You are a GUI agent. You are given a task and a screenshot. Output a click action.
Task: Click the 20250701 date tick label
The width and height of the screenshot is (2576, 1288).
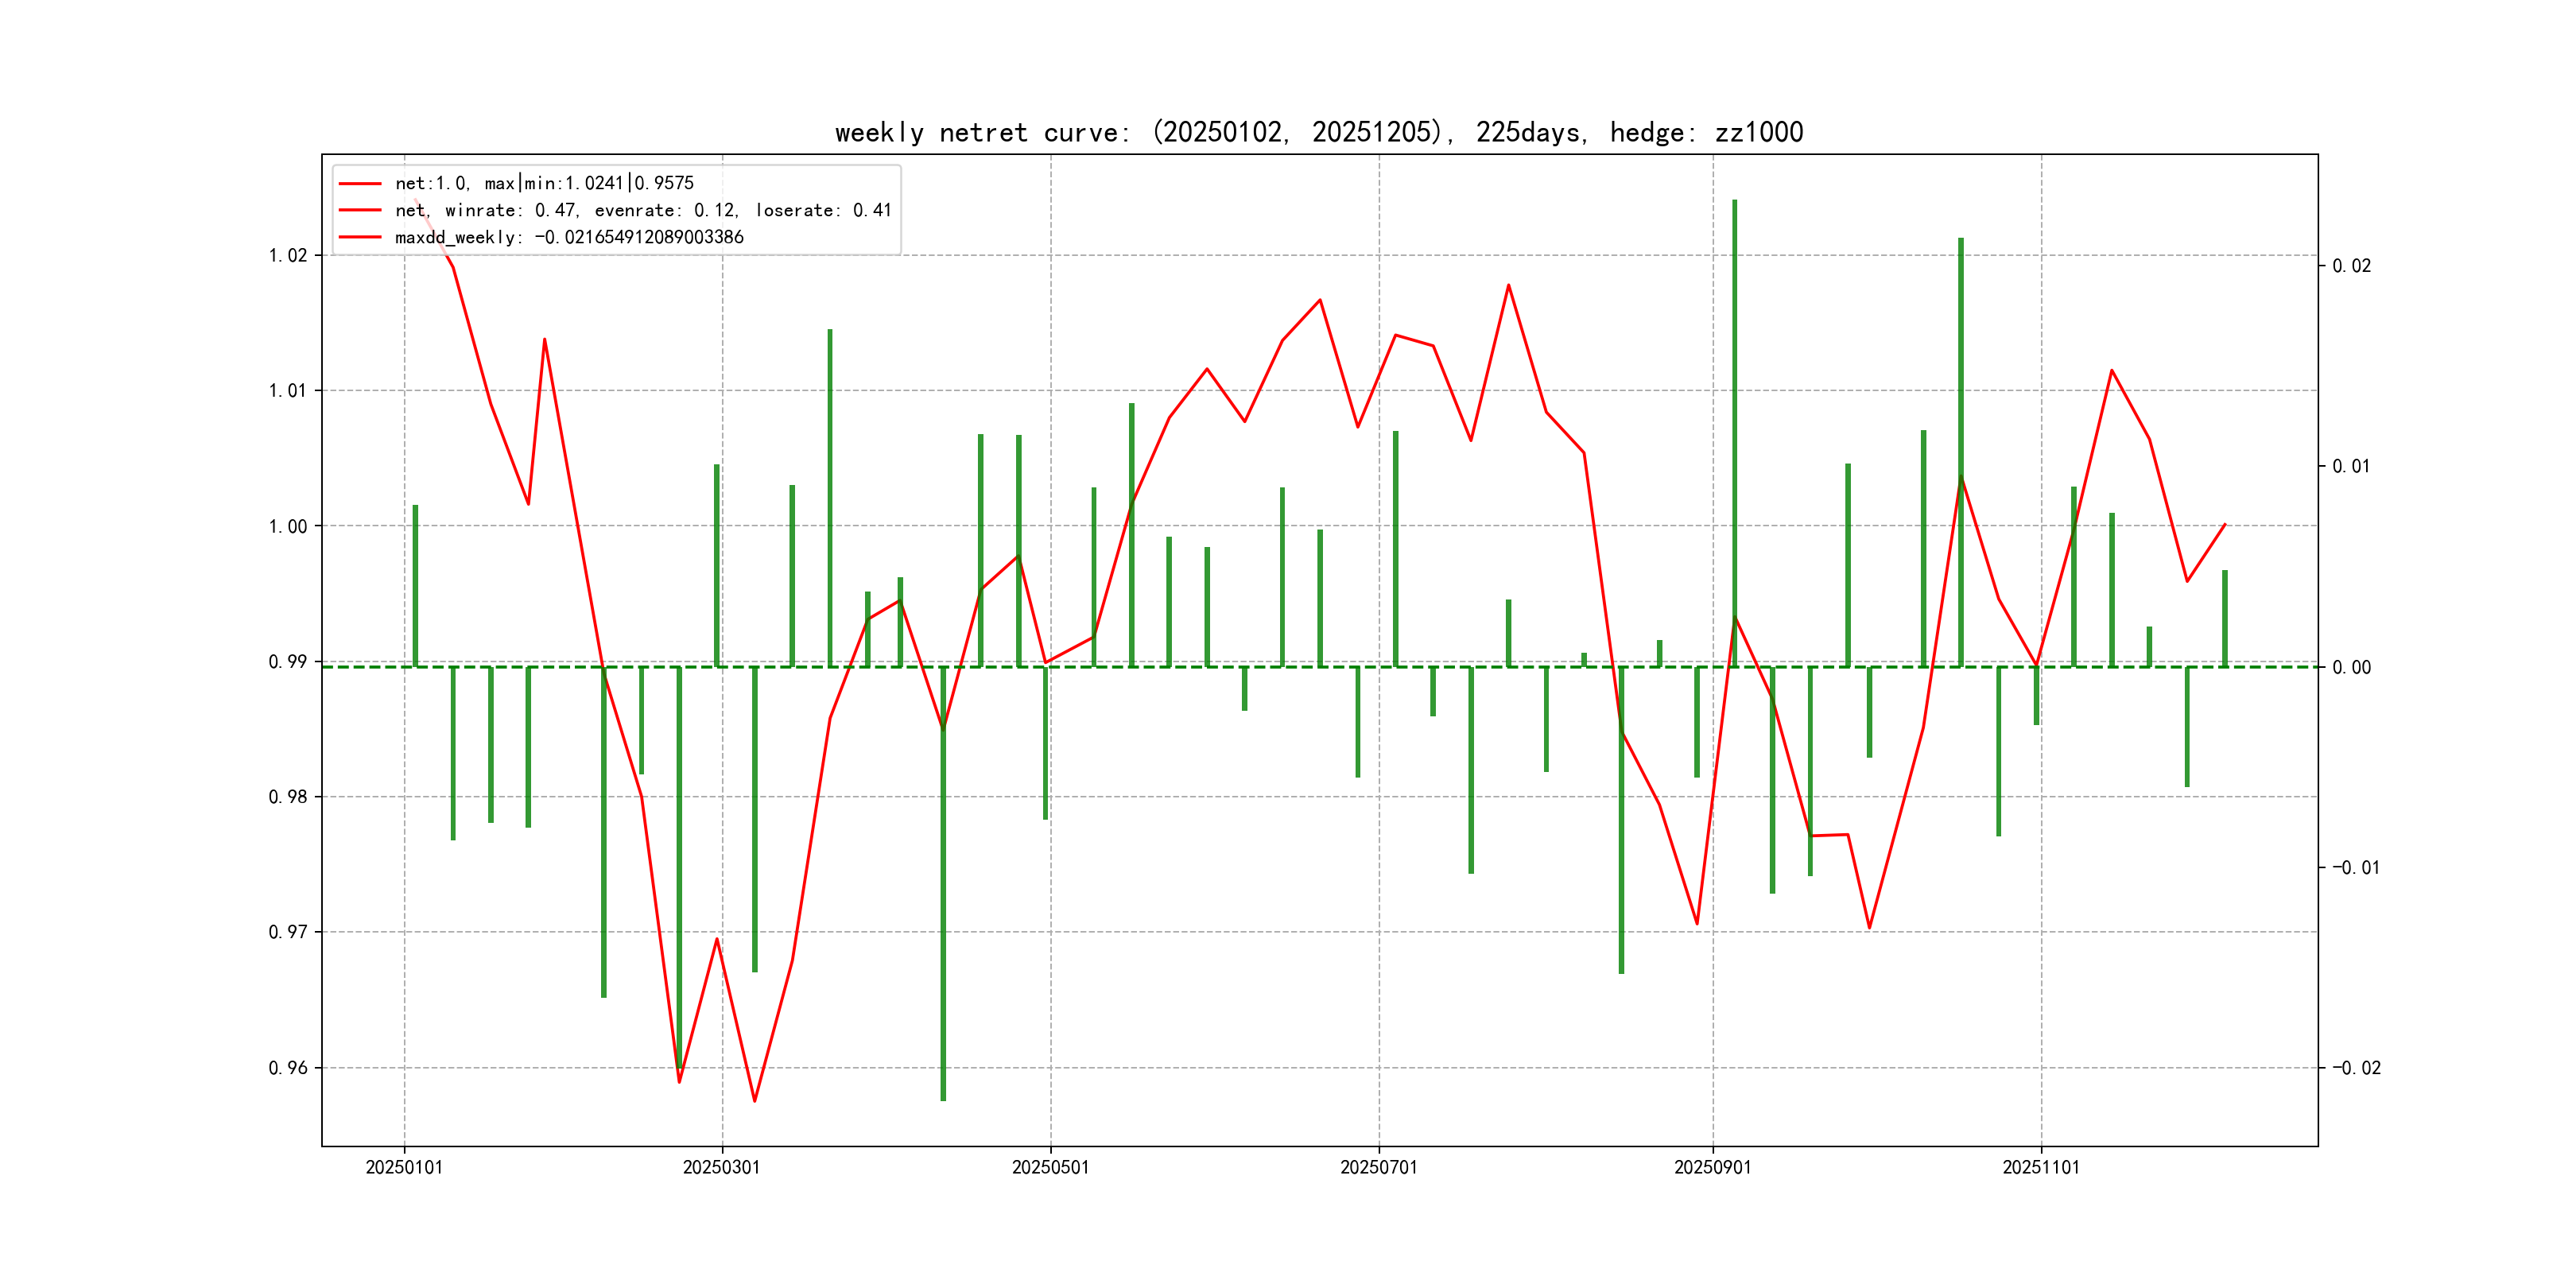tap(1378, 1167)
